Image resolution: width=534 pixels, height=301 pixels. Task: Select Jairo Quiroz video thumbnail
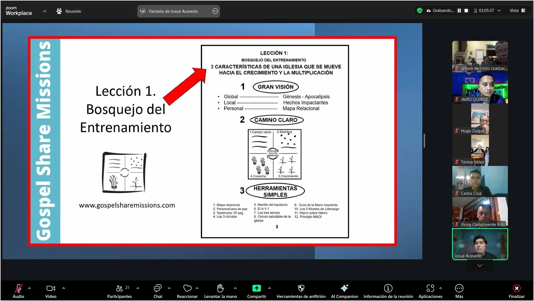(x=480, y=88)
